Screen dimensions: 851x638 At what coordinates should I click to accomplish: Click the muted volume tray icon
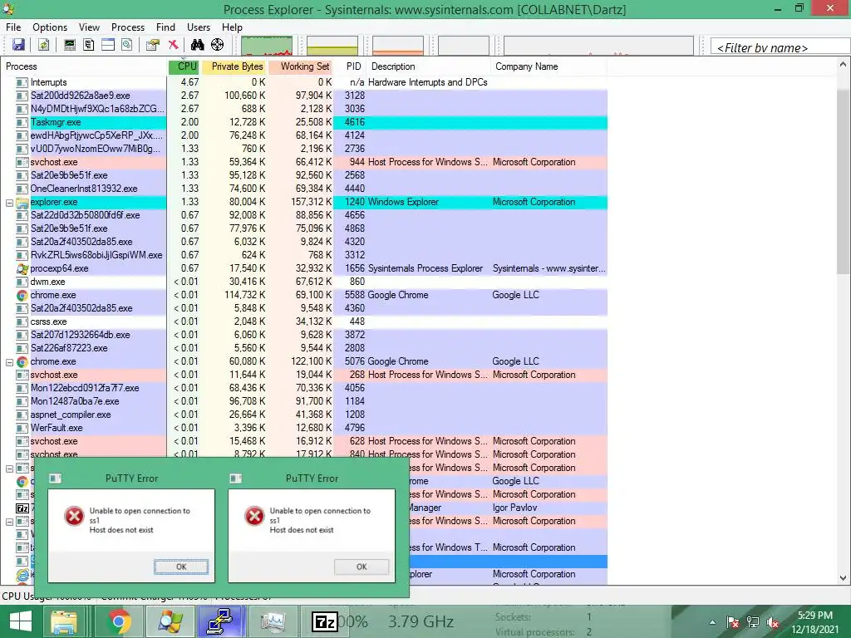tap(773, 622)
